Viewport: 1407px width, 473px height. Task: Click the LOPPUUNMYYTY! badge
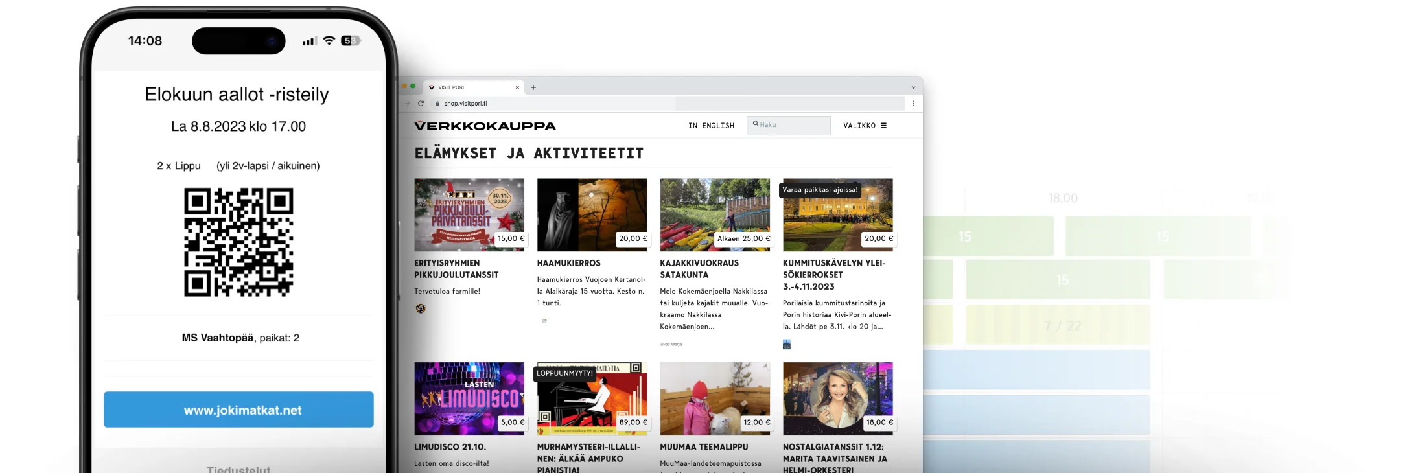564,373
